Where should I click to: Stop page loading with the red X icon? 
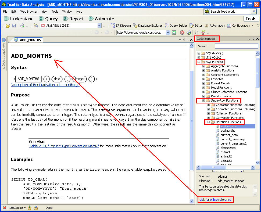click(x=182, y=33)
